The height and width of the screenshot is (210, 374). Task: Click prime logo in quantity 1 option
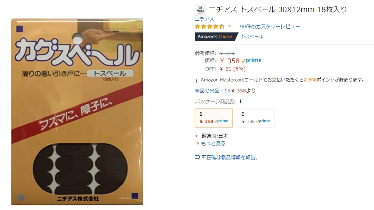click(x=221, y=121)
